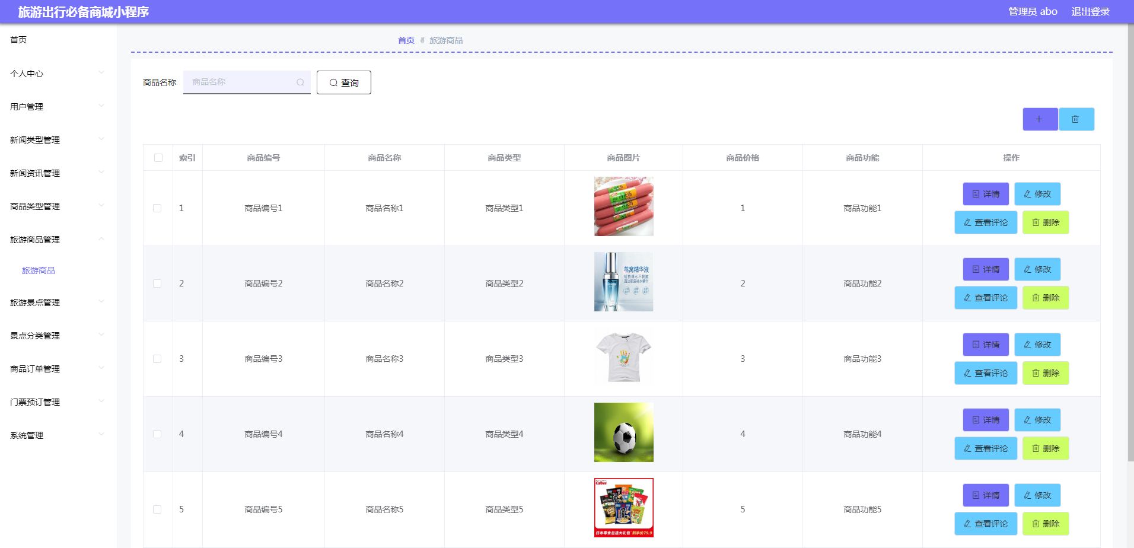This screenshot has height=548, width=1134.
Task: Open 详情 for 商品名称5
Action: tap(986, 495)
